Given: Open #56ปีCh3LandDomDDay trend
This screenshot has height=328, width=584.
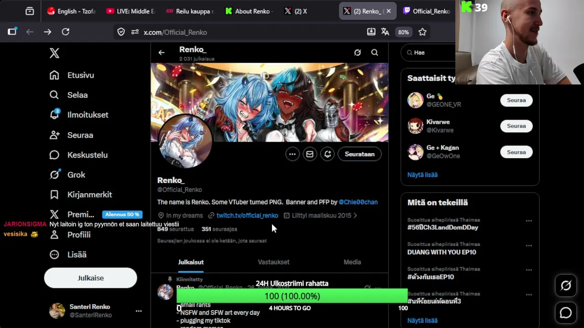Looking at the screenshot, I should [x=443, y=227].
